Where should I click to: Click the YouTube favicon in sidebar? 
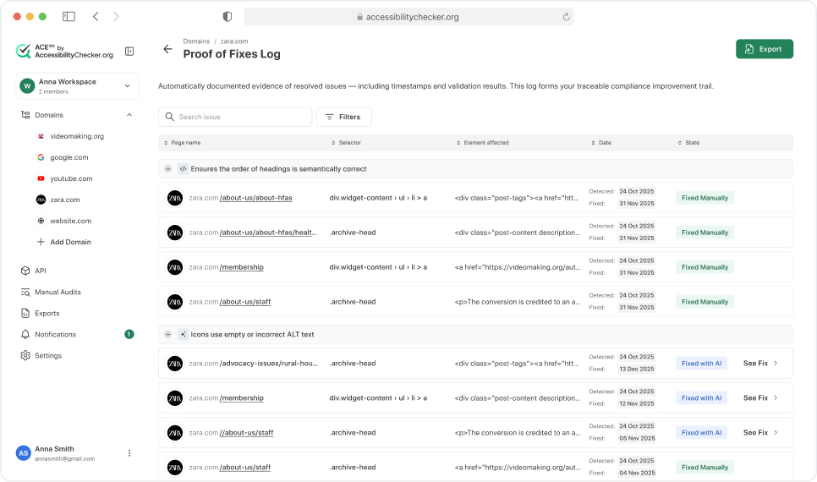41,178
